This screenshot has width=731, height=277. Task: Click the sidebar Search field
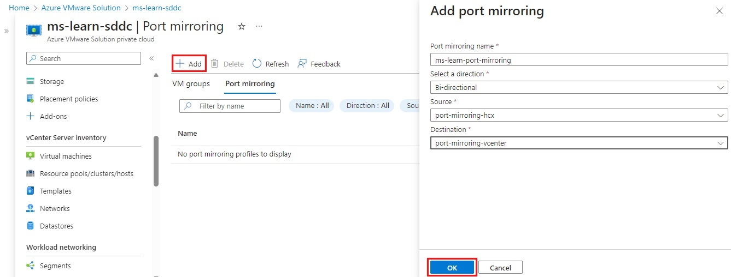click(x=84, y=58)
